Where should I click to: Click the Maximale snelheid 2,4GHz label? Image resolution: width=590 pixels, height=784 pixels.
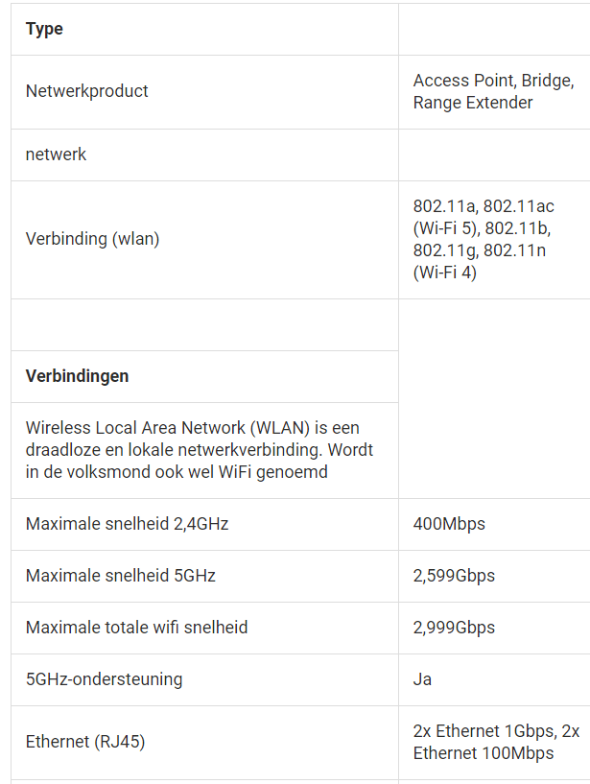tap(127, 524)
